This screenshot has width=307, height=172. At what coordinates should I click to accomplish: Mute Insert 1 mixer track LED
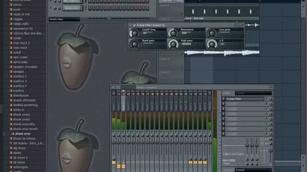coord(118,132)
